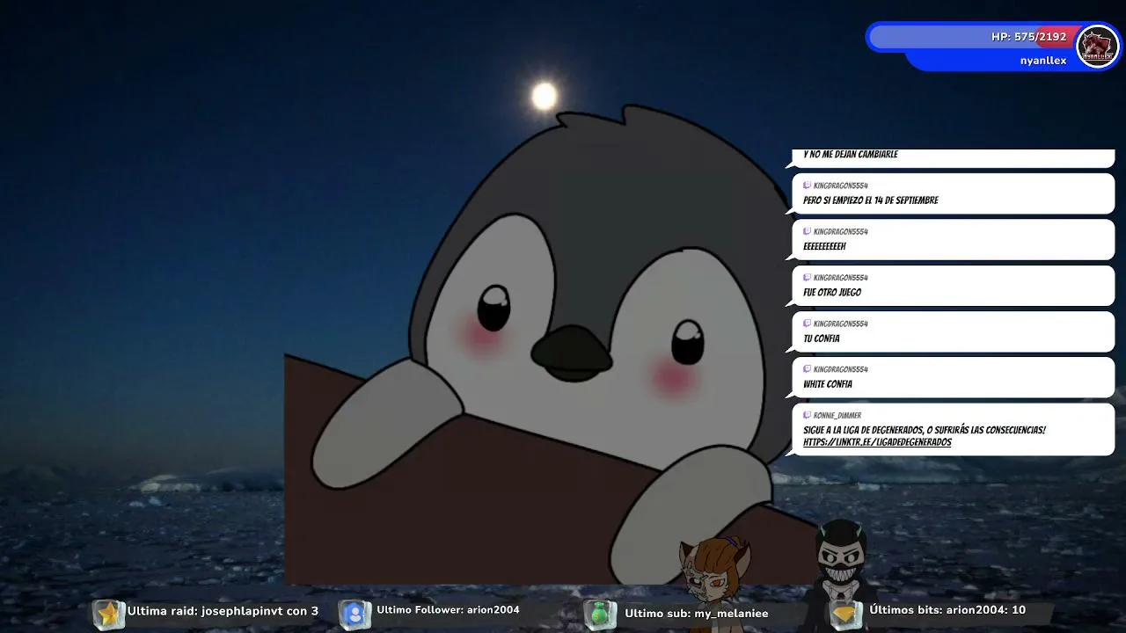Click the follower icon beside Ultimo Follower
Viewport: 1126px width, 633px height.
tap(355, 614)
